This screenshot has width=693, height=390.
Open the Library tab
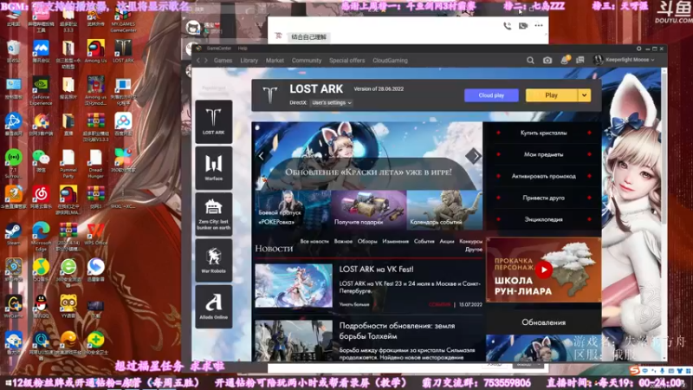[249, 61]
